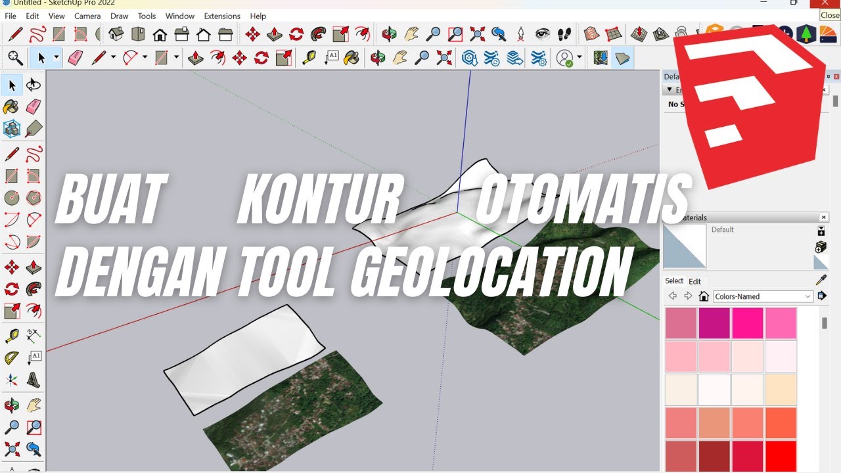
Task: Open the account sign-in dropdown arrow
Action: click(580, 58)
